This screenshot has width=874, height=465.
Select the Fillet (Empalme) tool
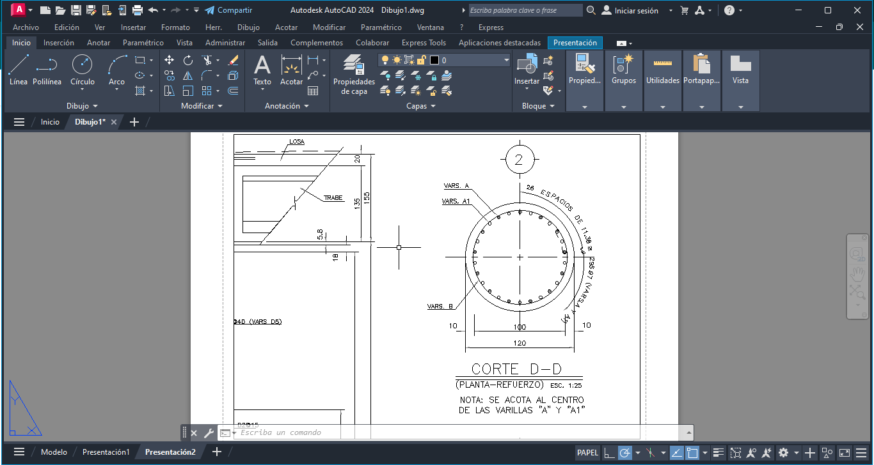(x=207, y=75)
